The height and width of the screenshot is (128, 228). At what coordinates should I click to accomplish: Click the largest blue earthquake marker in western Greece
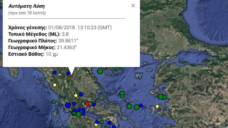[x=68, y=105]
